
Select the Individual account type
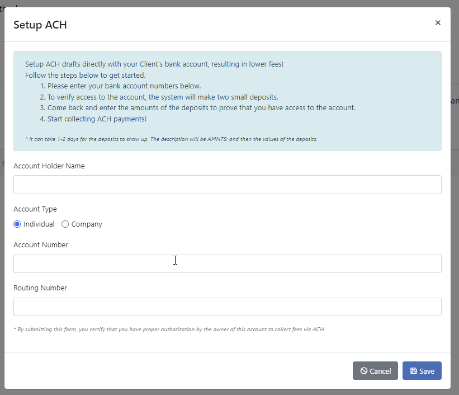click(x=17, y=224)
